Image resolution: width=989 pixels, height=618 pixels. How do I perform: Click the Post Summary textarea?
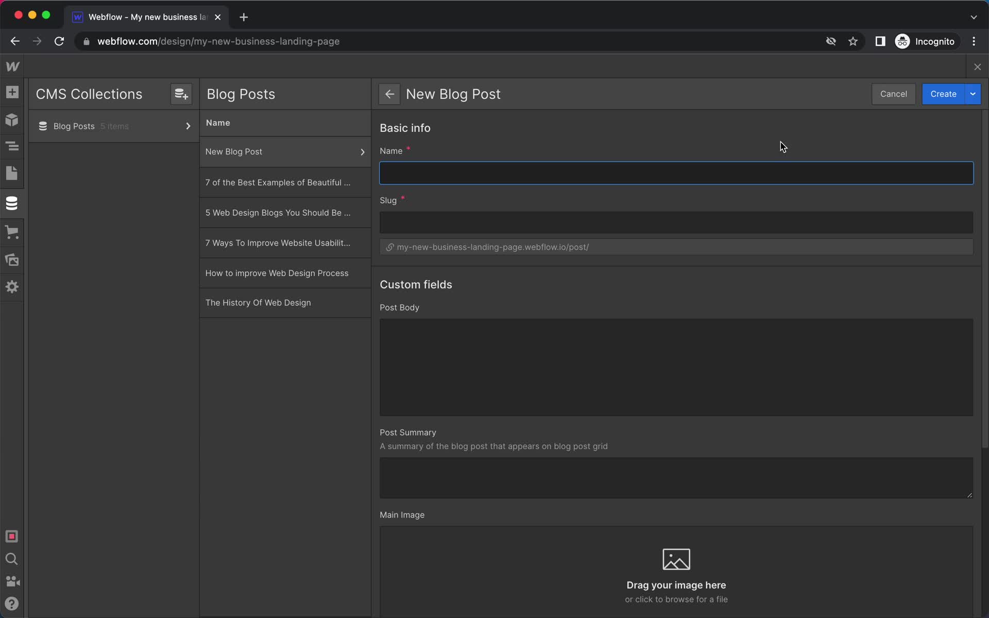[676, 478]
